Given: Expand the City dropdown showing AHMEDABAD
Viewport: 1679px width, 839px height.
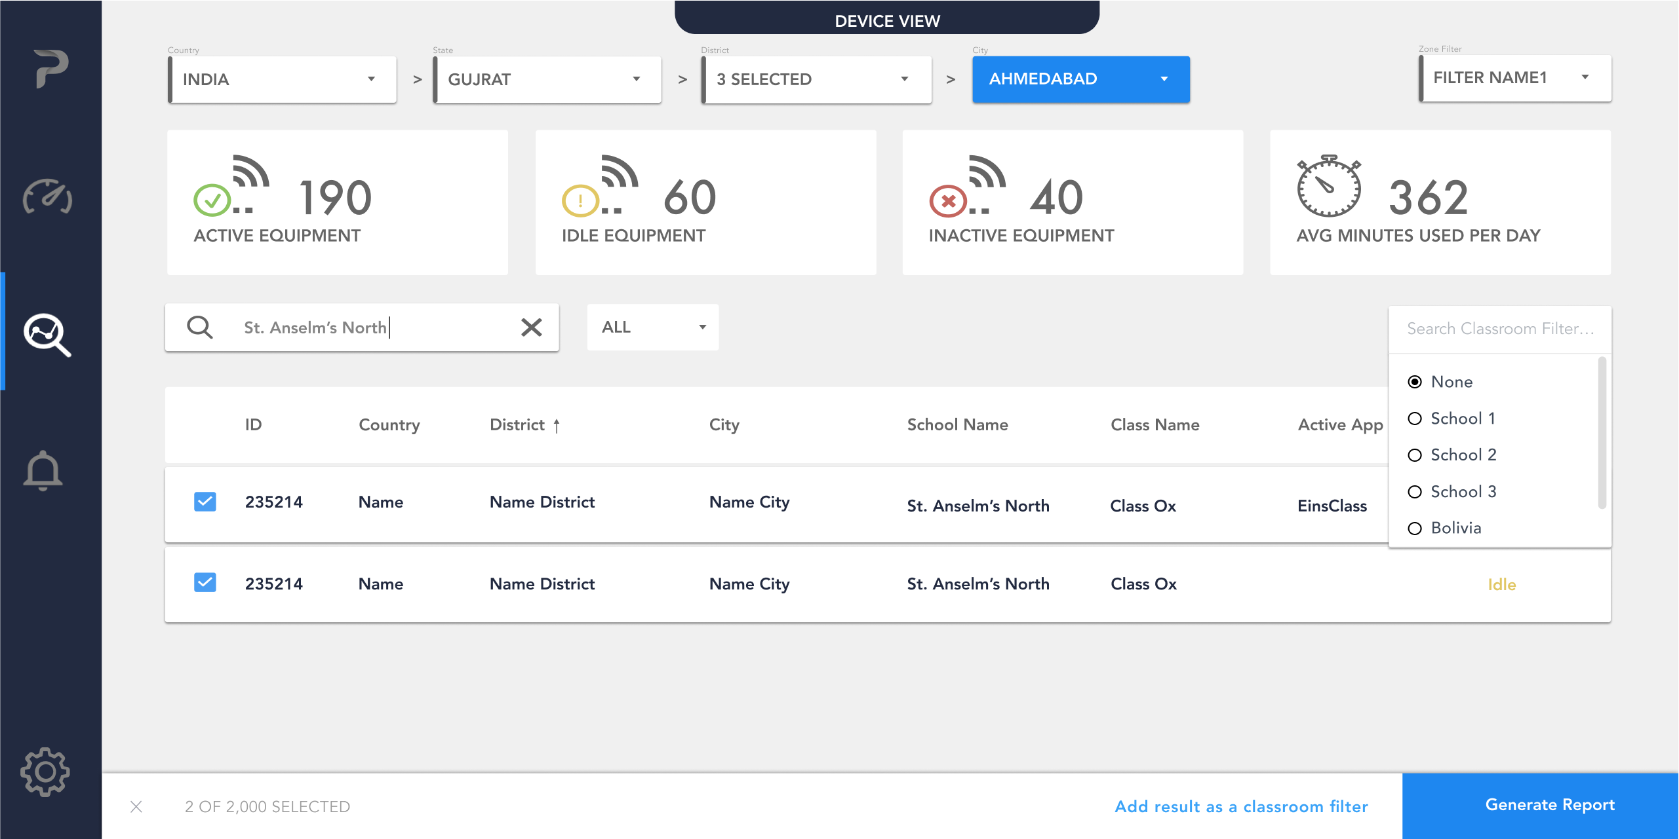Looking at the screenshot, I should [1080, 79].
